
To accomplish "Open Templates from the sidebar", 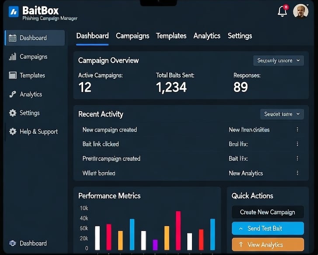I will point(32,75).
